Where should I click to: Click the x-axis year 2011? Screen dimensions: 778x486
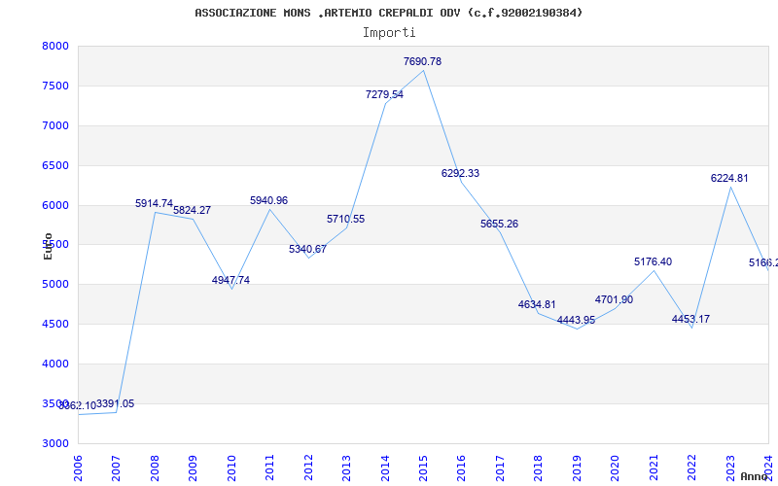coord(270,469)
